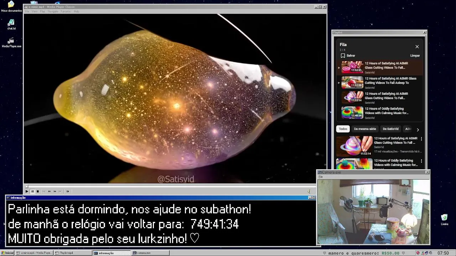Switch to the informação taskbar button

coord(112,253)
